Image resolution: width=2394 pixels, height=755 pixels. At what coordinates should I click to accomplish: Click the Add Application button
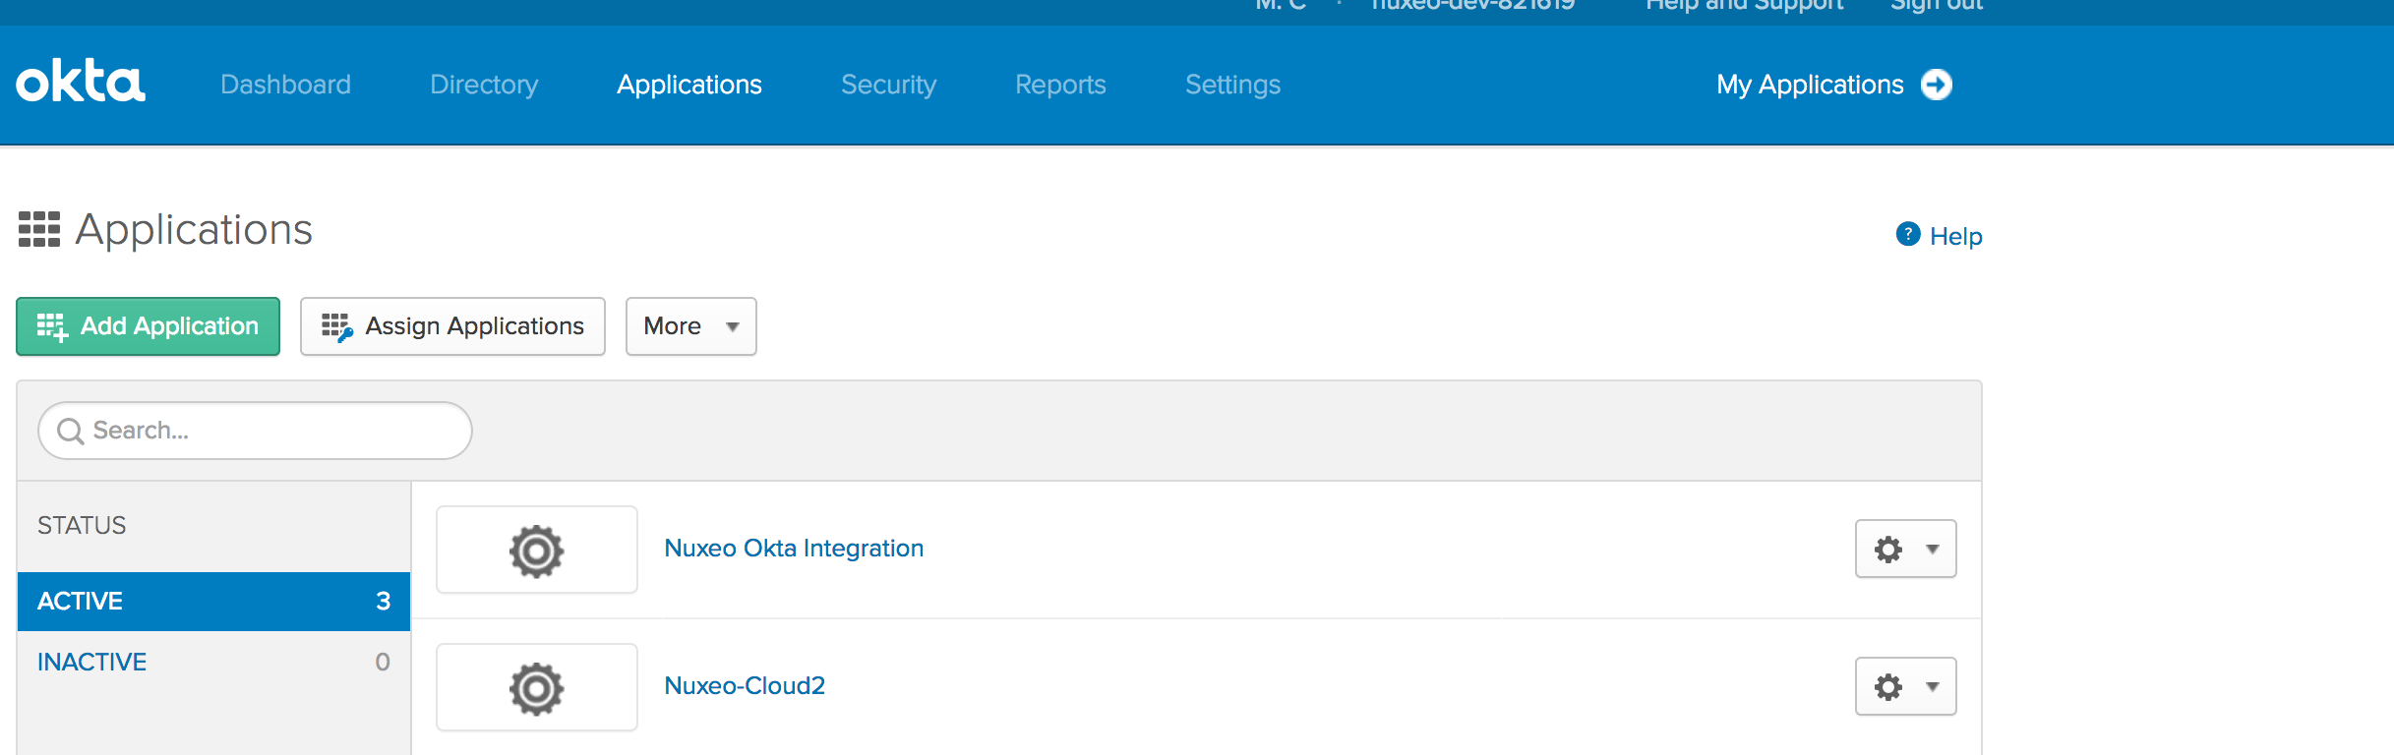coord(148,326)
